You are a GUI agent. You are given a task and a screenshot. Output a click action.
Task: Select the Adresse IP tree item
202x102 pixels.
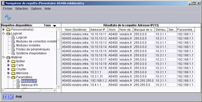[x=29, y=81]
